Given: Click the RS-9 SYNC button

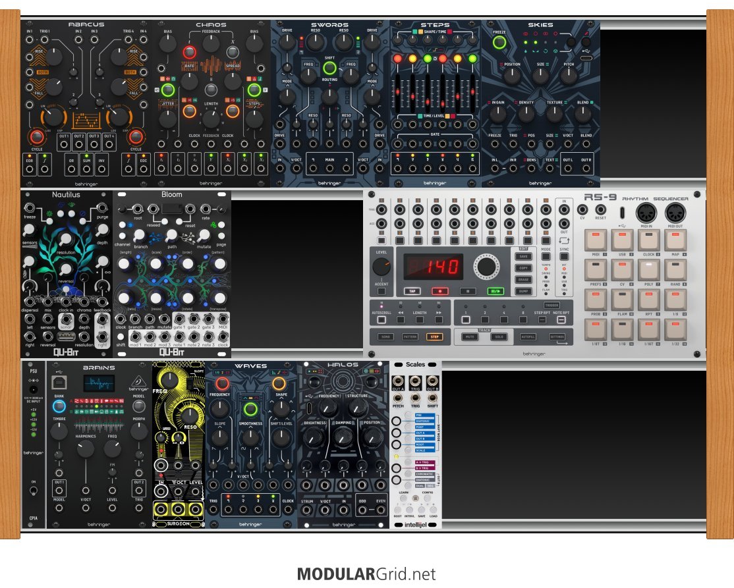Looking at the screenshot, I should coord(564,256).
